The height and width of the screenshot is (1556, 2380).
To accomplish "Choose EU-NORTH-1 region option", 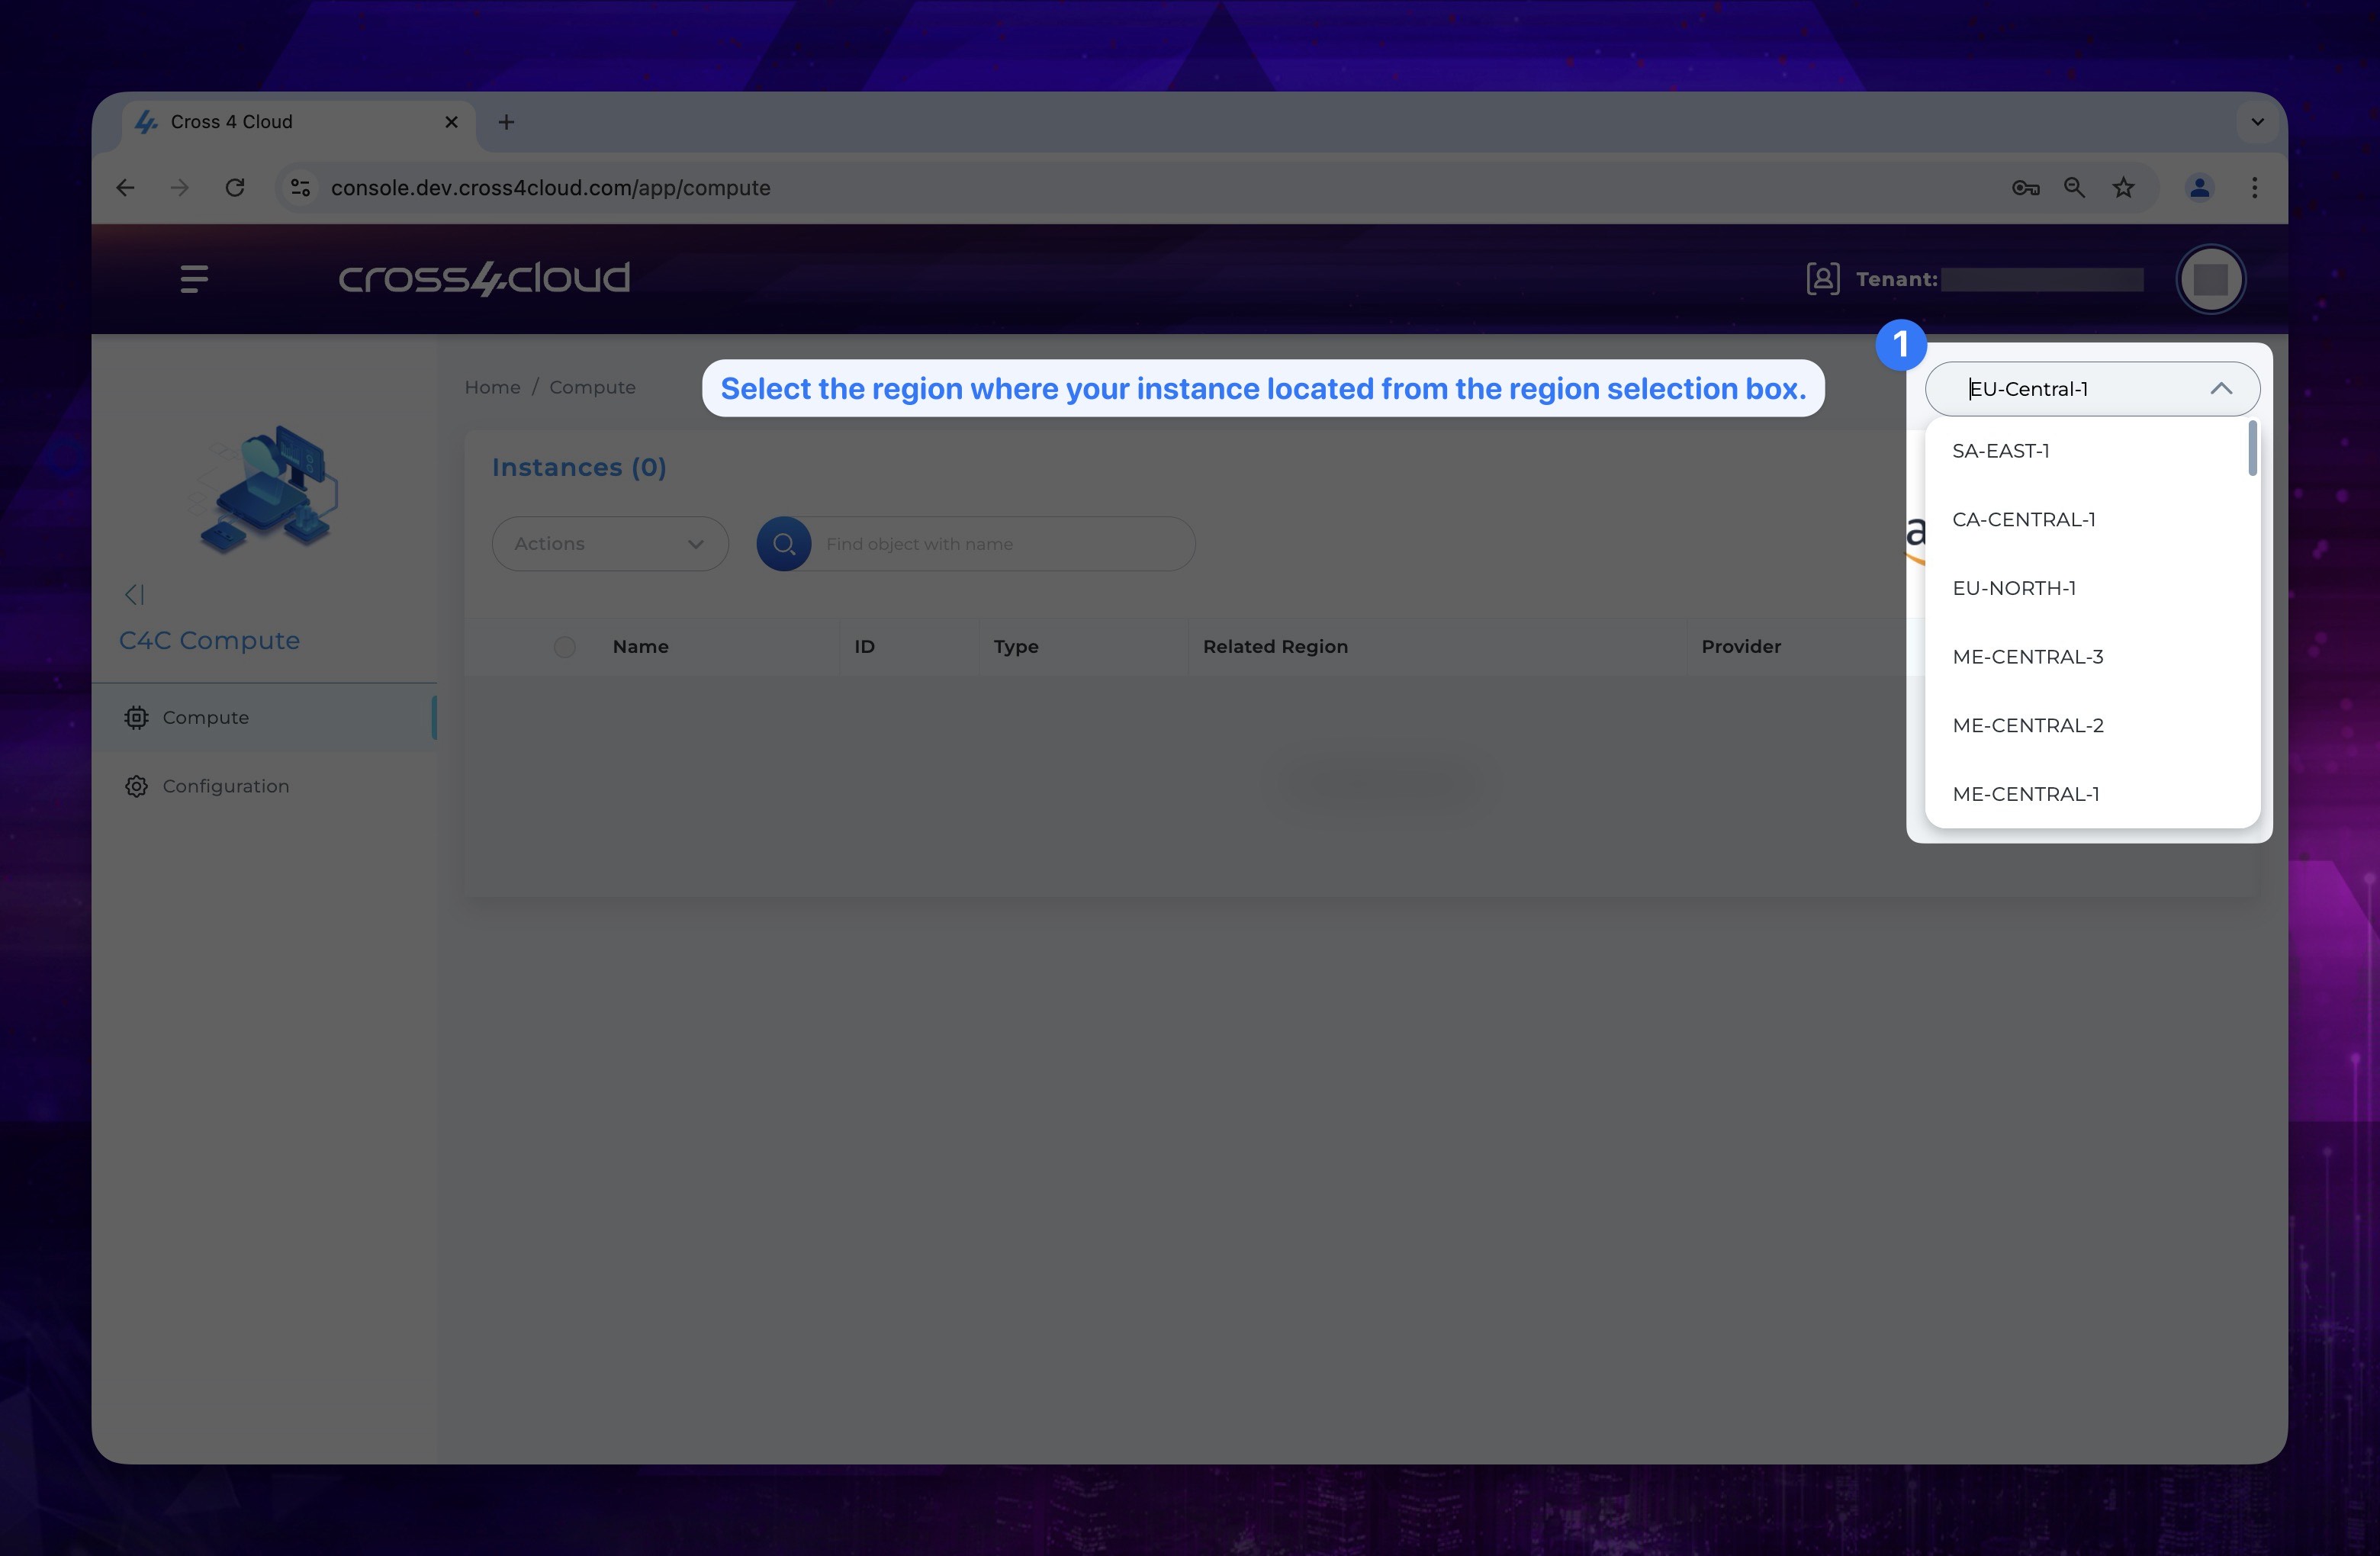I will click(x=2086, y=588).
